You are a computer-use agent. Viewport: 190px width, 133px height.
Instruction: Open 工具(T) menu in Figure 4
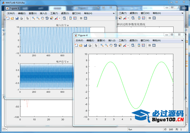click(x=123, y=40)
